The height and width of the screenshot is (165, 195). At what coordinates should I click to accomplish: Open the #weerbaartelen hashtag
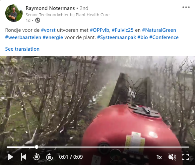(23, 37)
